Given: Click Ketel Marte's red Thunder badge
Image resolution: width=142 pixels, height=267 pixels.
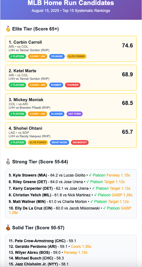Looking at the screenshot, I should (x=73, y=85).
